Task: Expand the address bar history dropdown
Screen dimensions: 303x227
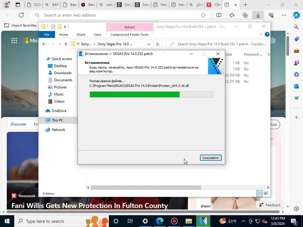Action: [x=149, y=44]
